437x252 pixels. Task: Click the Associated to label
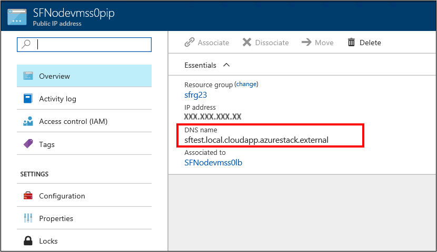[x=205, y=152]
